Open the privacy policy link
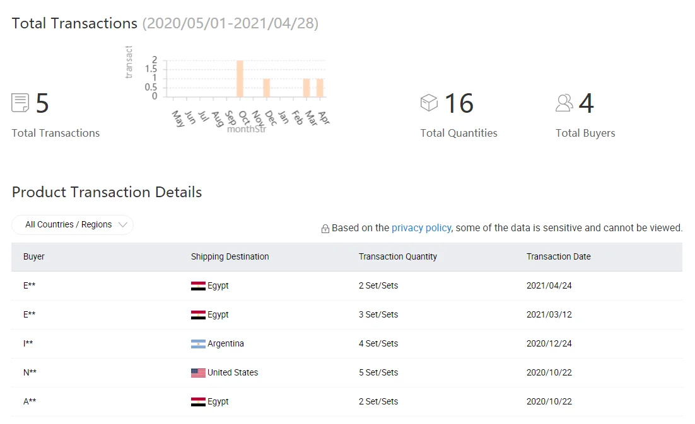Viewport: 695px width, 424px height. 421,227
